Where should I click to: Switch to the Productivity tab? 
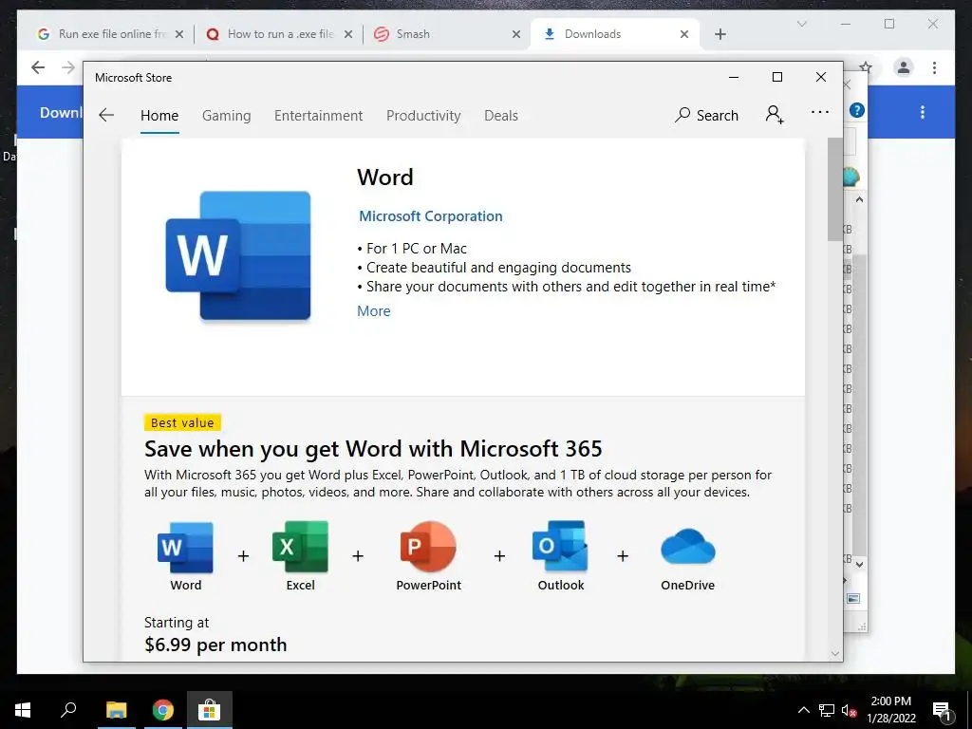(x=423, y=116)
